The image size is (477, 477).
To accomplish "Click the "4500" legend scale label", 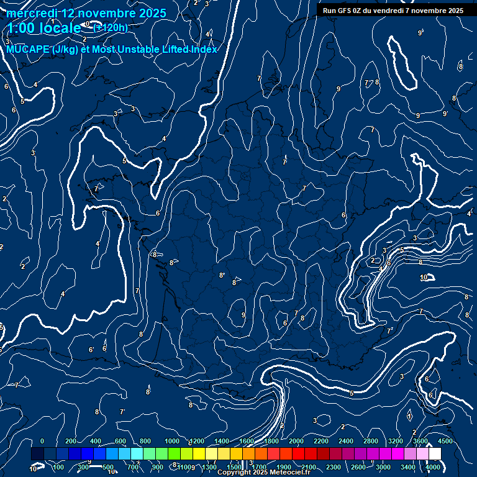I will pyautogui.click(x=445, y=441).
